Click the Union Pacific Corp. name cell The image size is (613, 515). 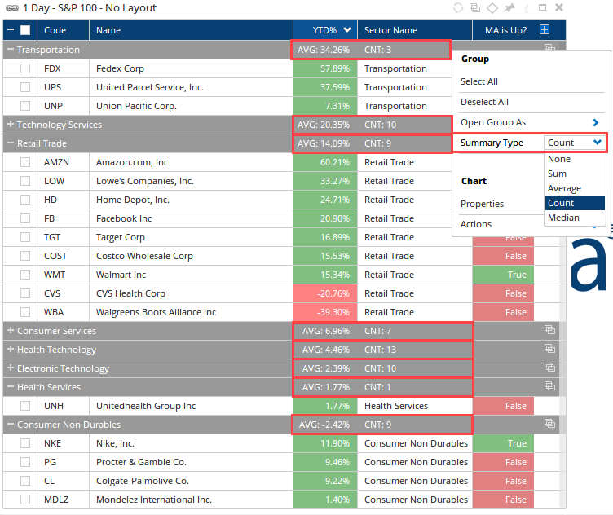point(192,106)
